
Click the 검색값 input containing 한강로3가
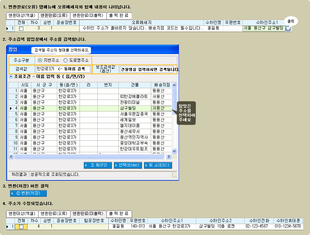(63, 69)
